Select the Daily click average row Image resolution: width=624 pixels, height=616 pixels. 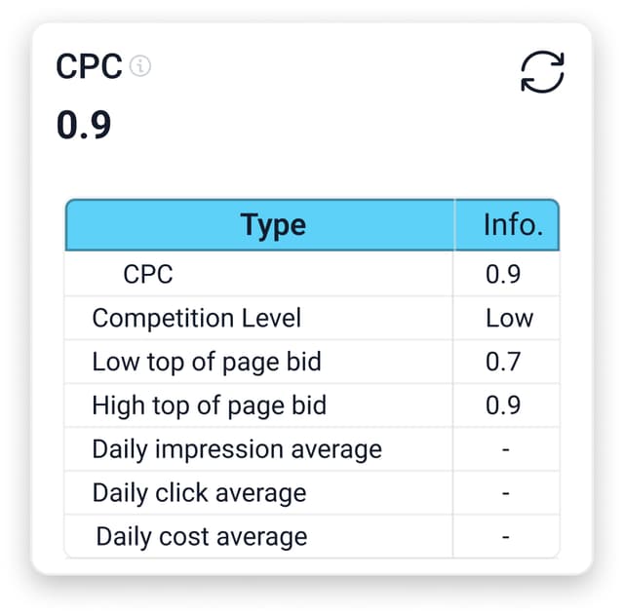[x=199, y=493]
